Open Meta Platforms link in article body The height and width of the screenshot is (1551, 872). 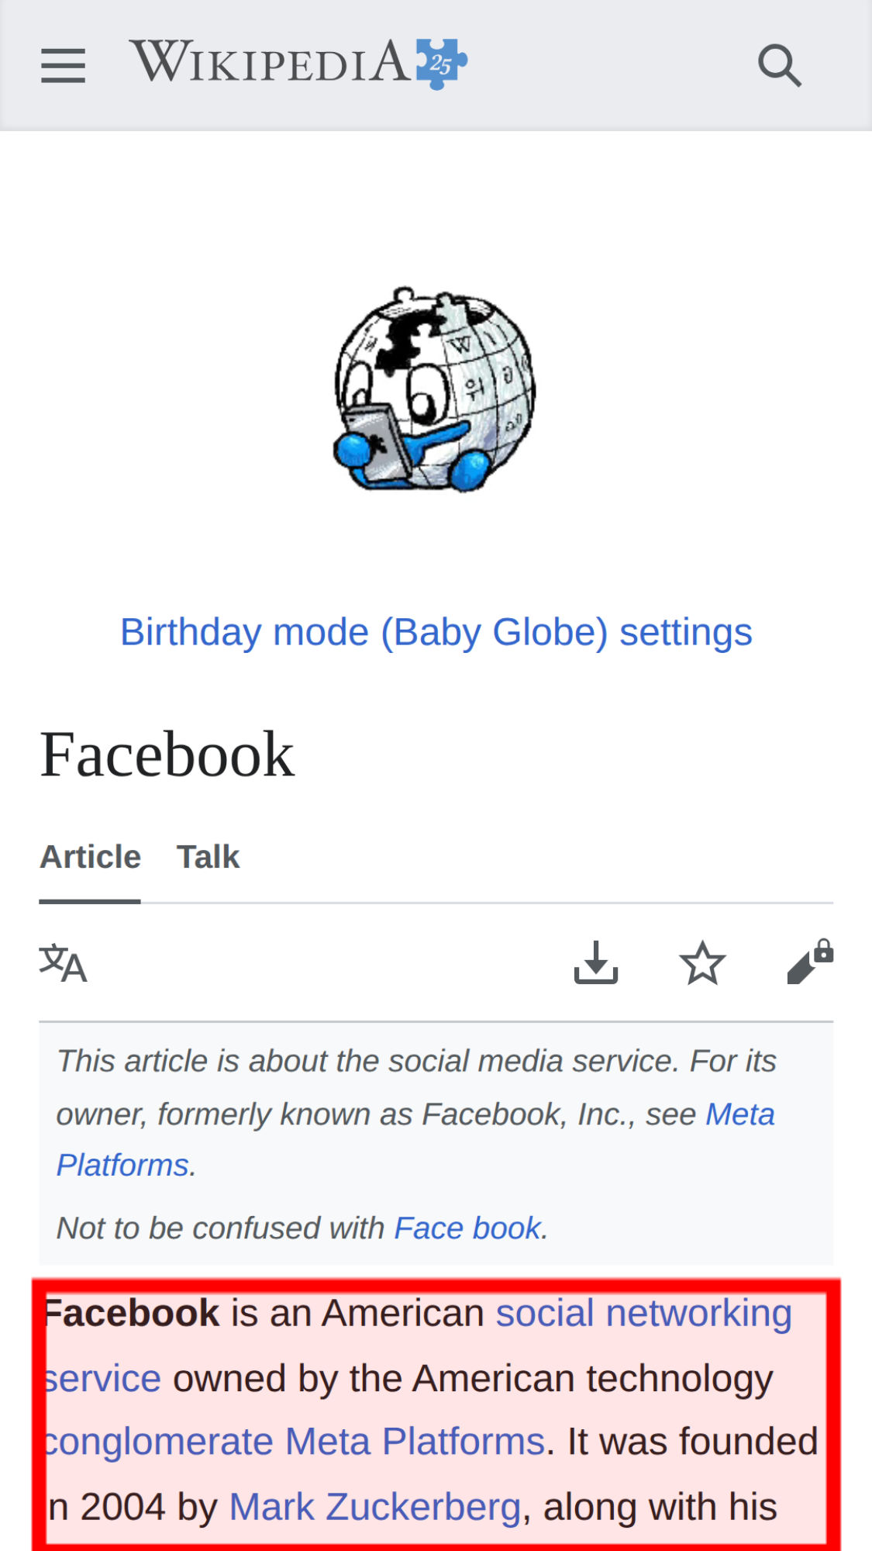point(415,1442)
